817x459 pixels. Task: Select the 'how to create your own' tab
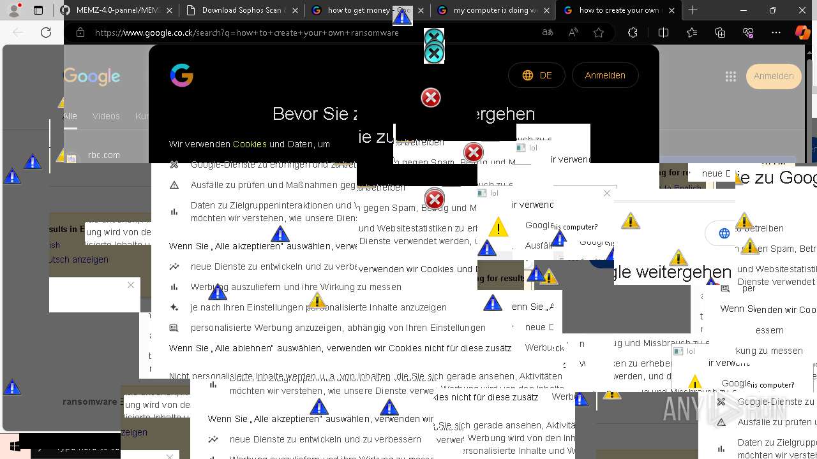(x=617, y=10)
